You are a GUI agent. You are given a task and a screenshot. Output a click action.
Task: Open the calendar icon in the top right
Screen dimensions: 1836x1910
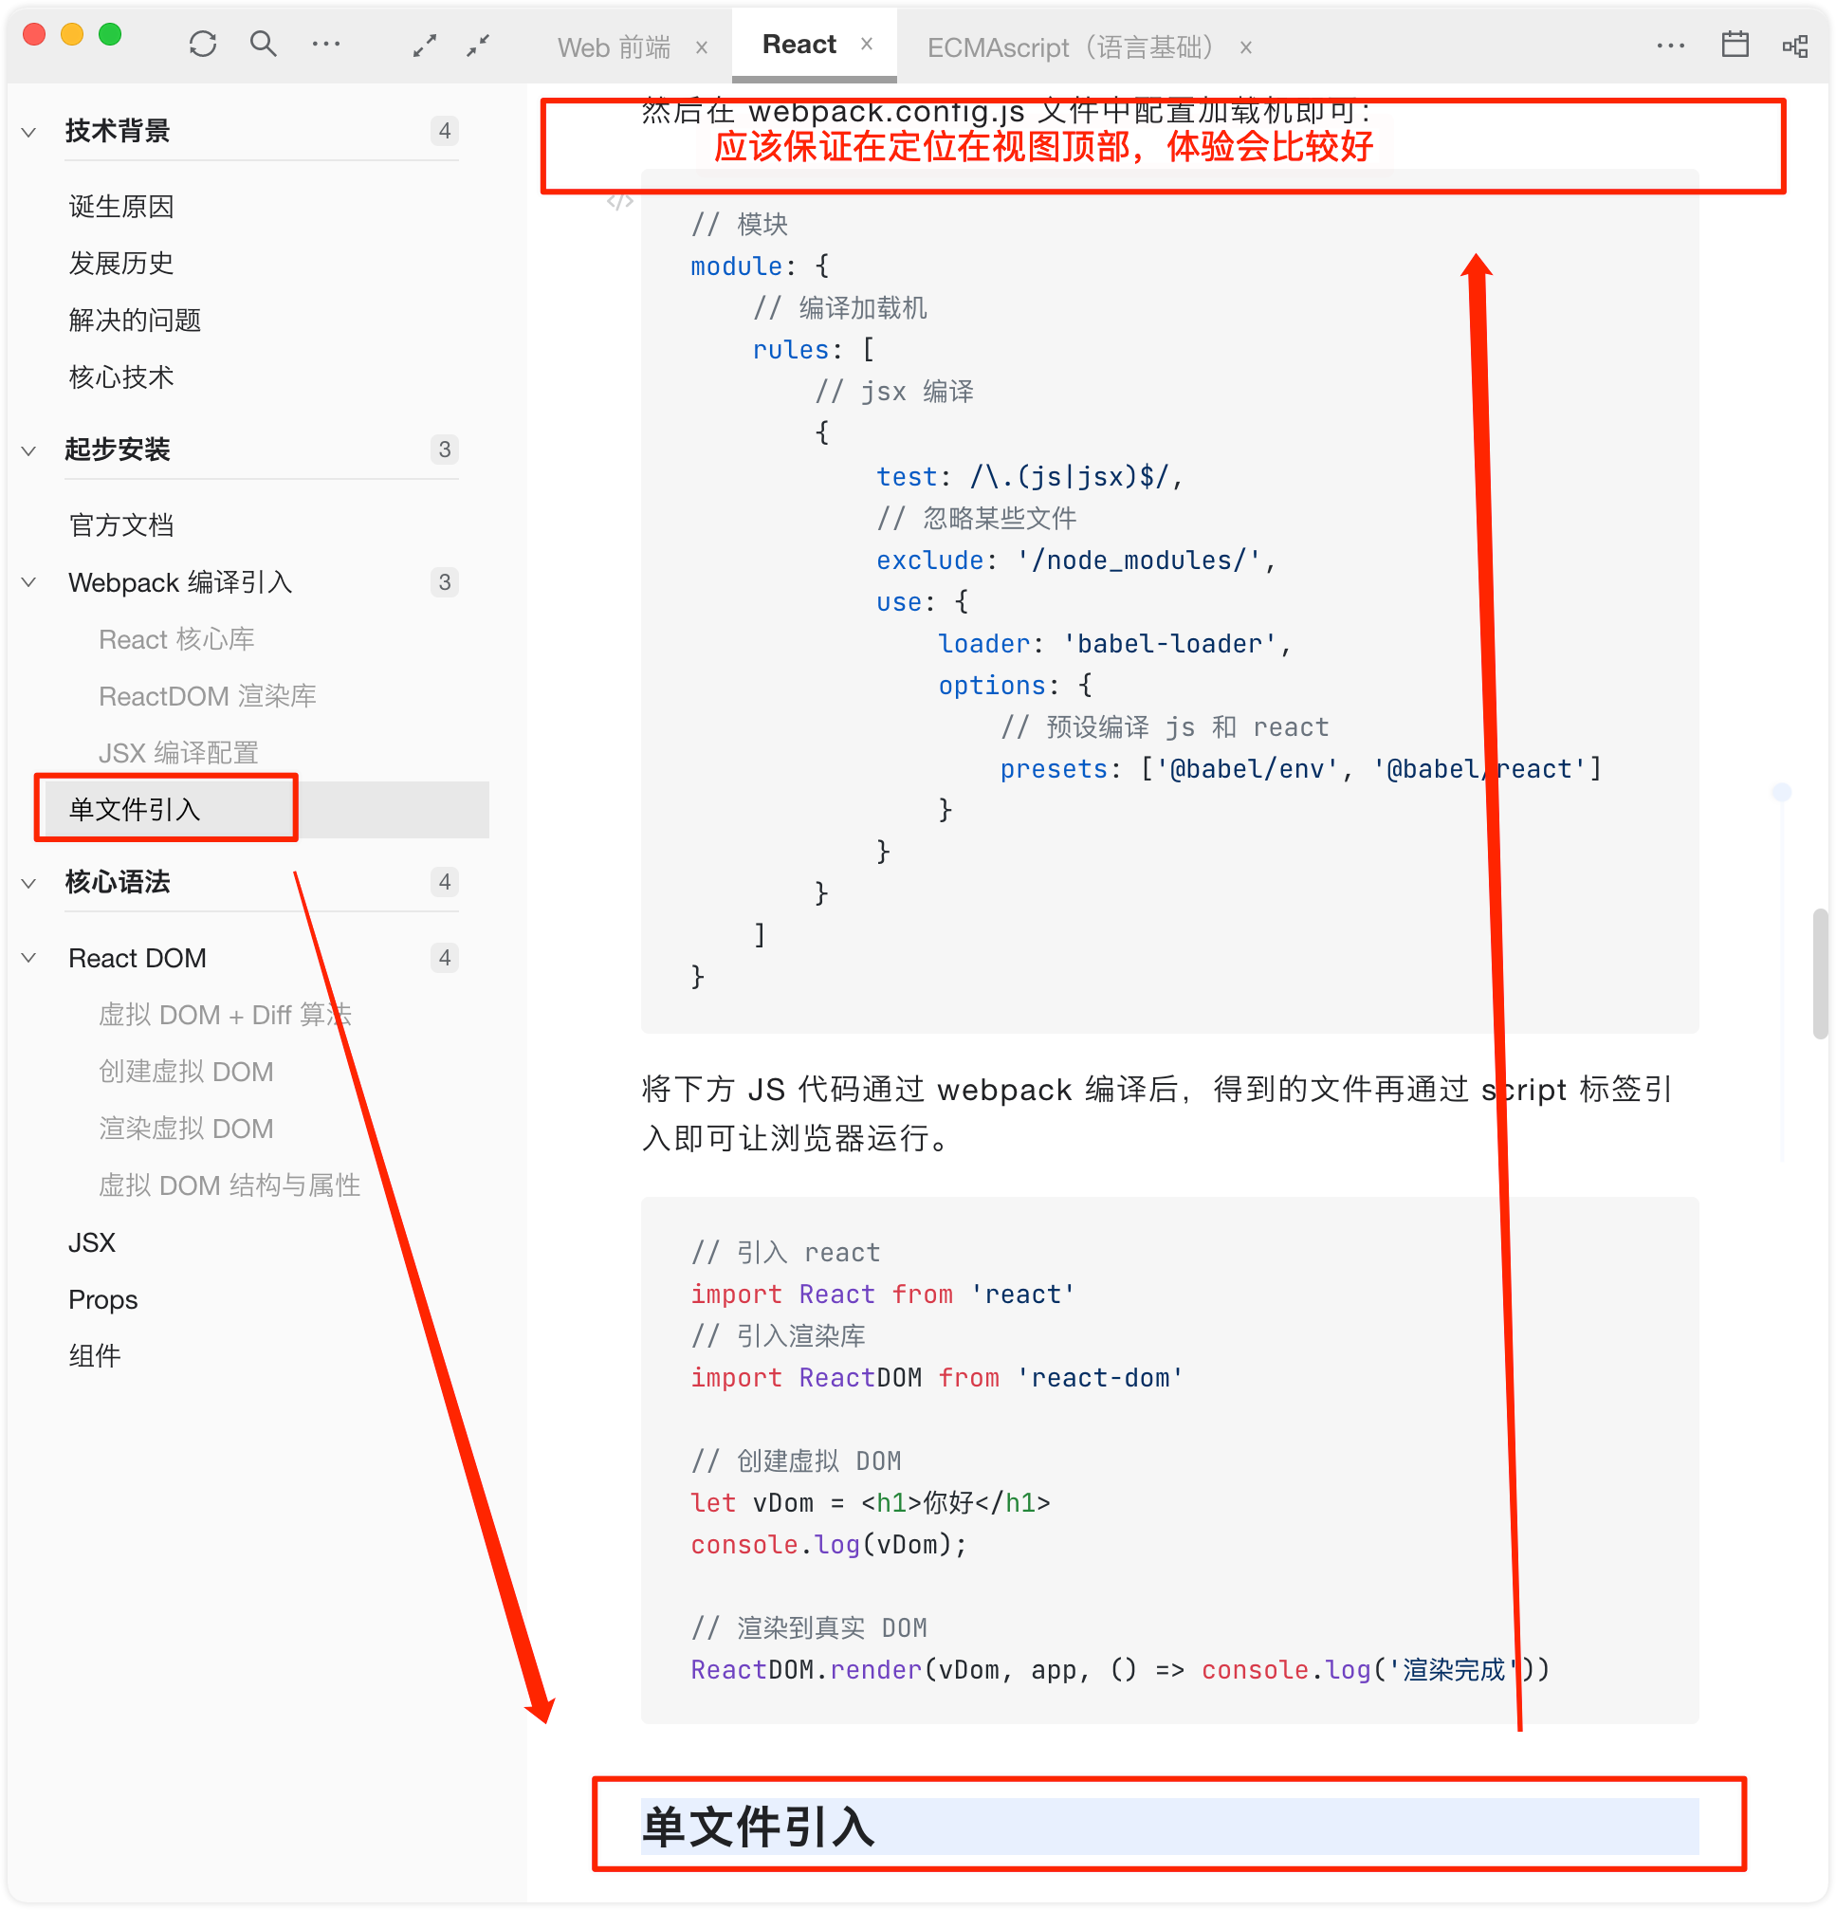pyautogui.click(x=1735, y=45)
